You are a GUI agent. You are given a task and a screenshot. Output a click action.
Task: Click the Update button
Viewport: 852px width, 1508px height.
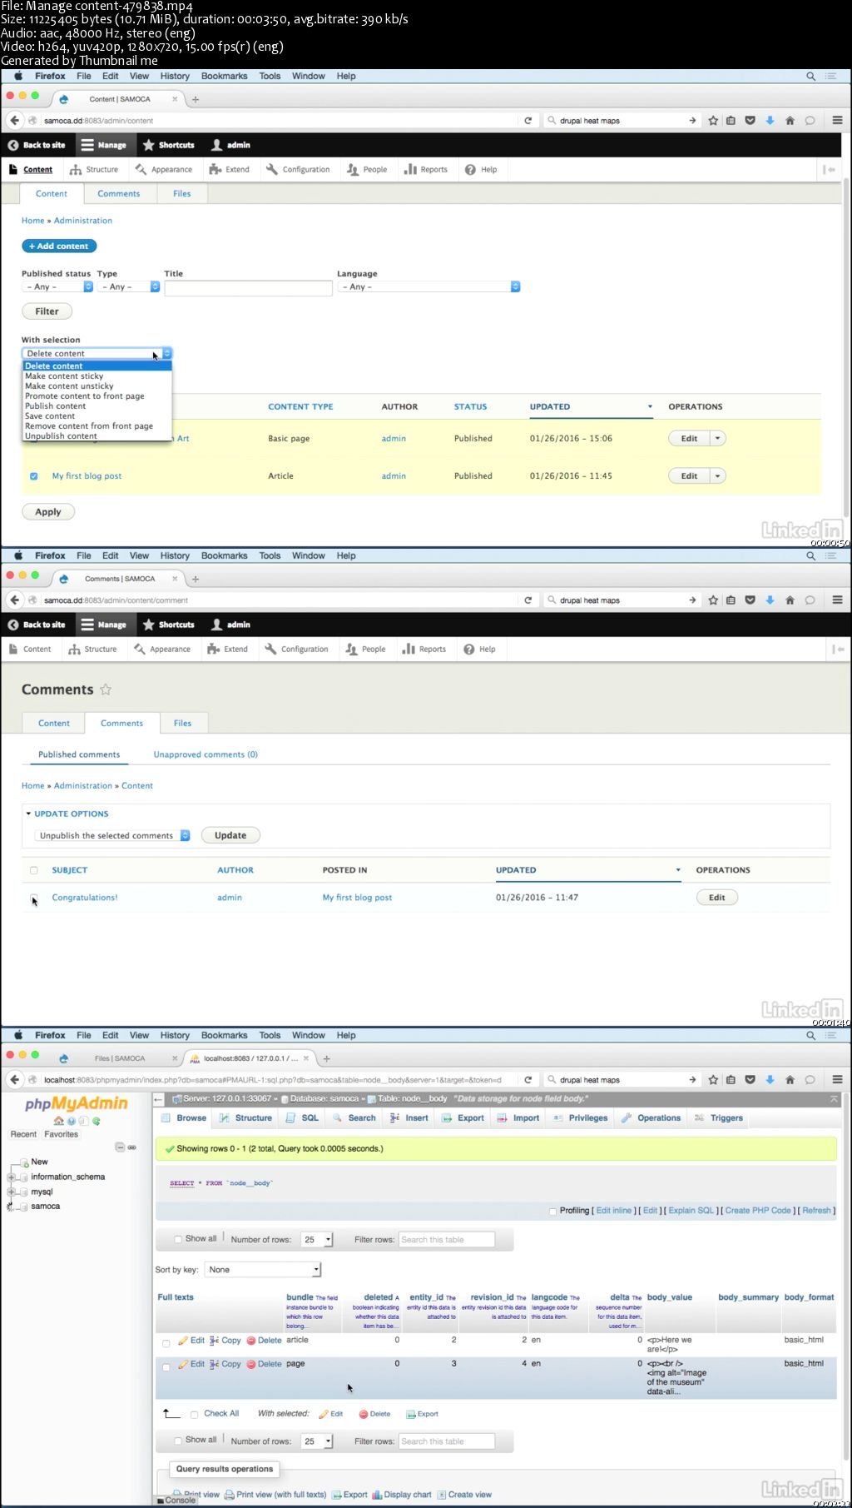click(x=230, y=835)
